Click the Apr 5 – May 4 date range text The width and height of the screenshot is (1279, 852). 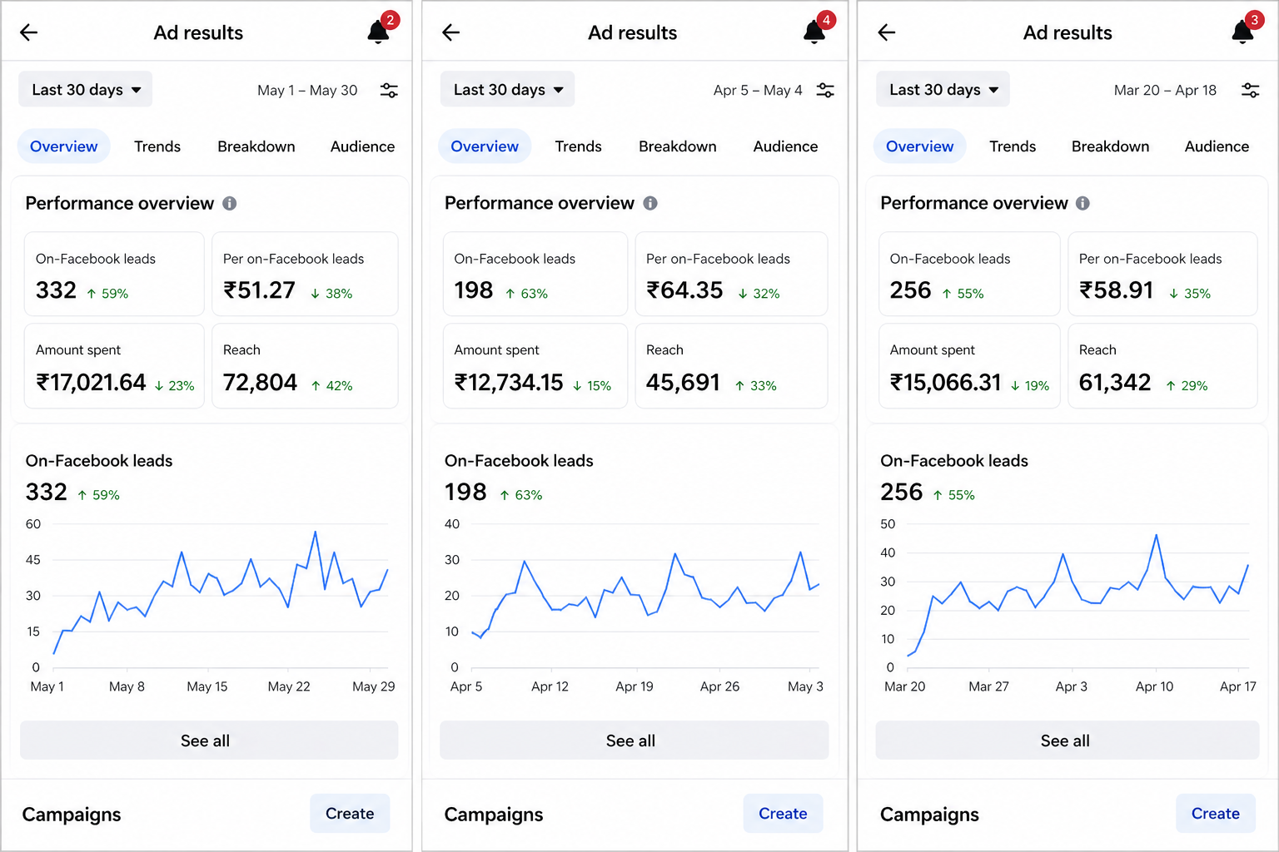point(758,90)
